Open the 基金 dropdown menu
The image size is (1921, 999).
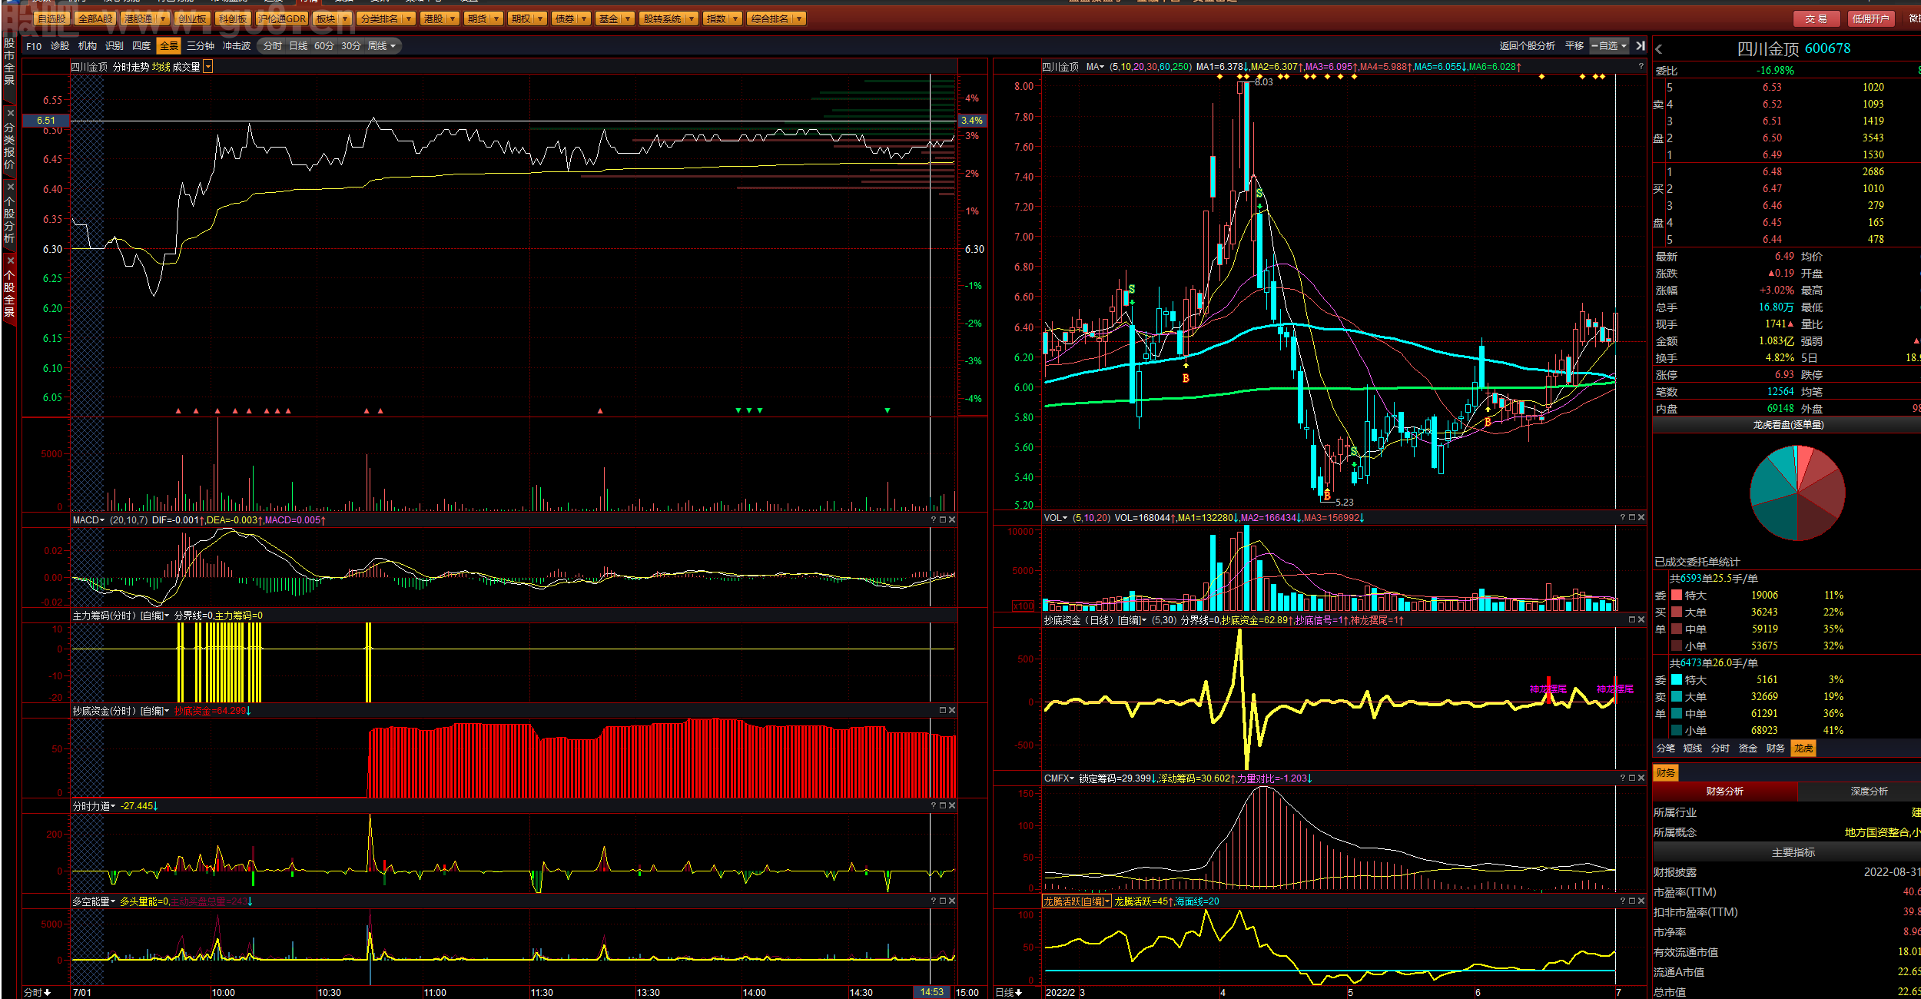pos(629,19)
